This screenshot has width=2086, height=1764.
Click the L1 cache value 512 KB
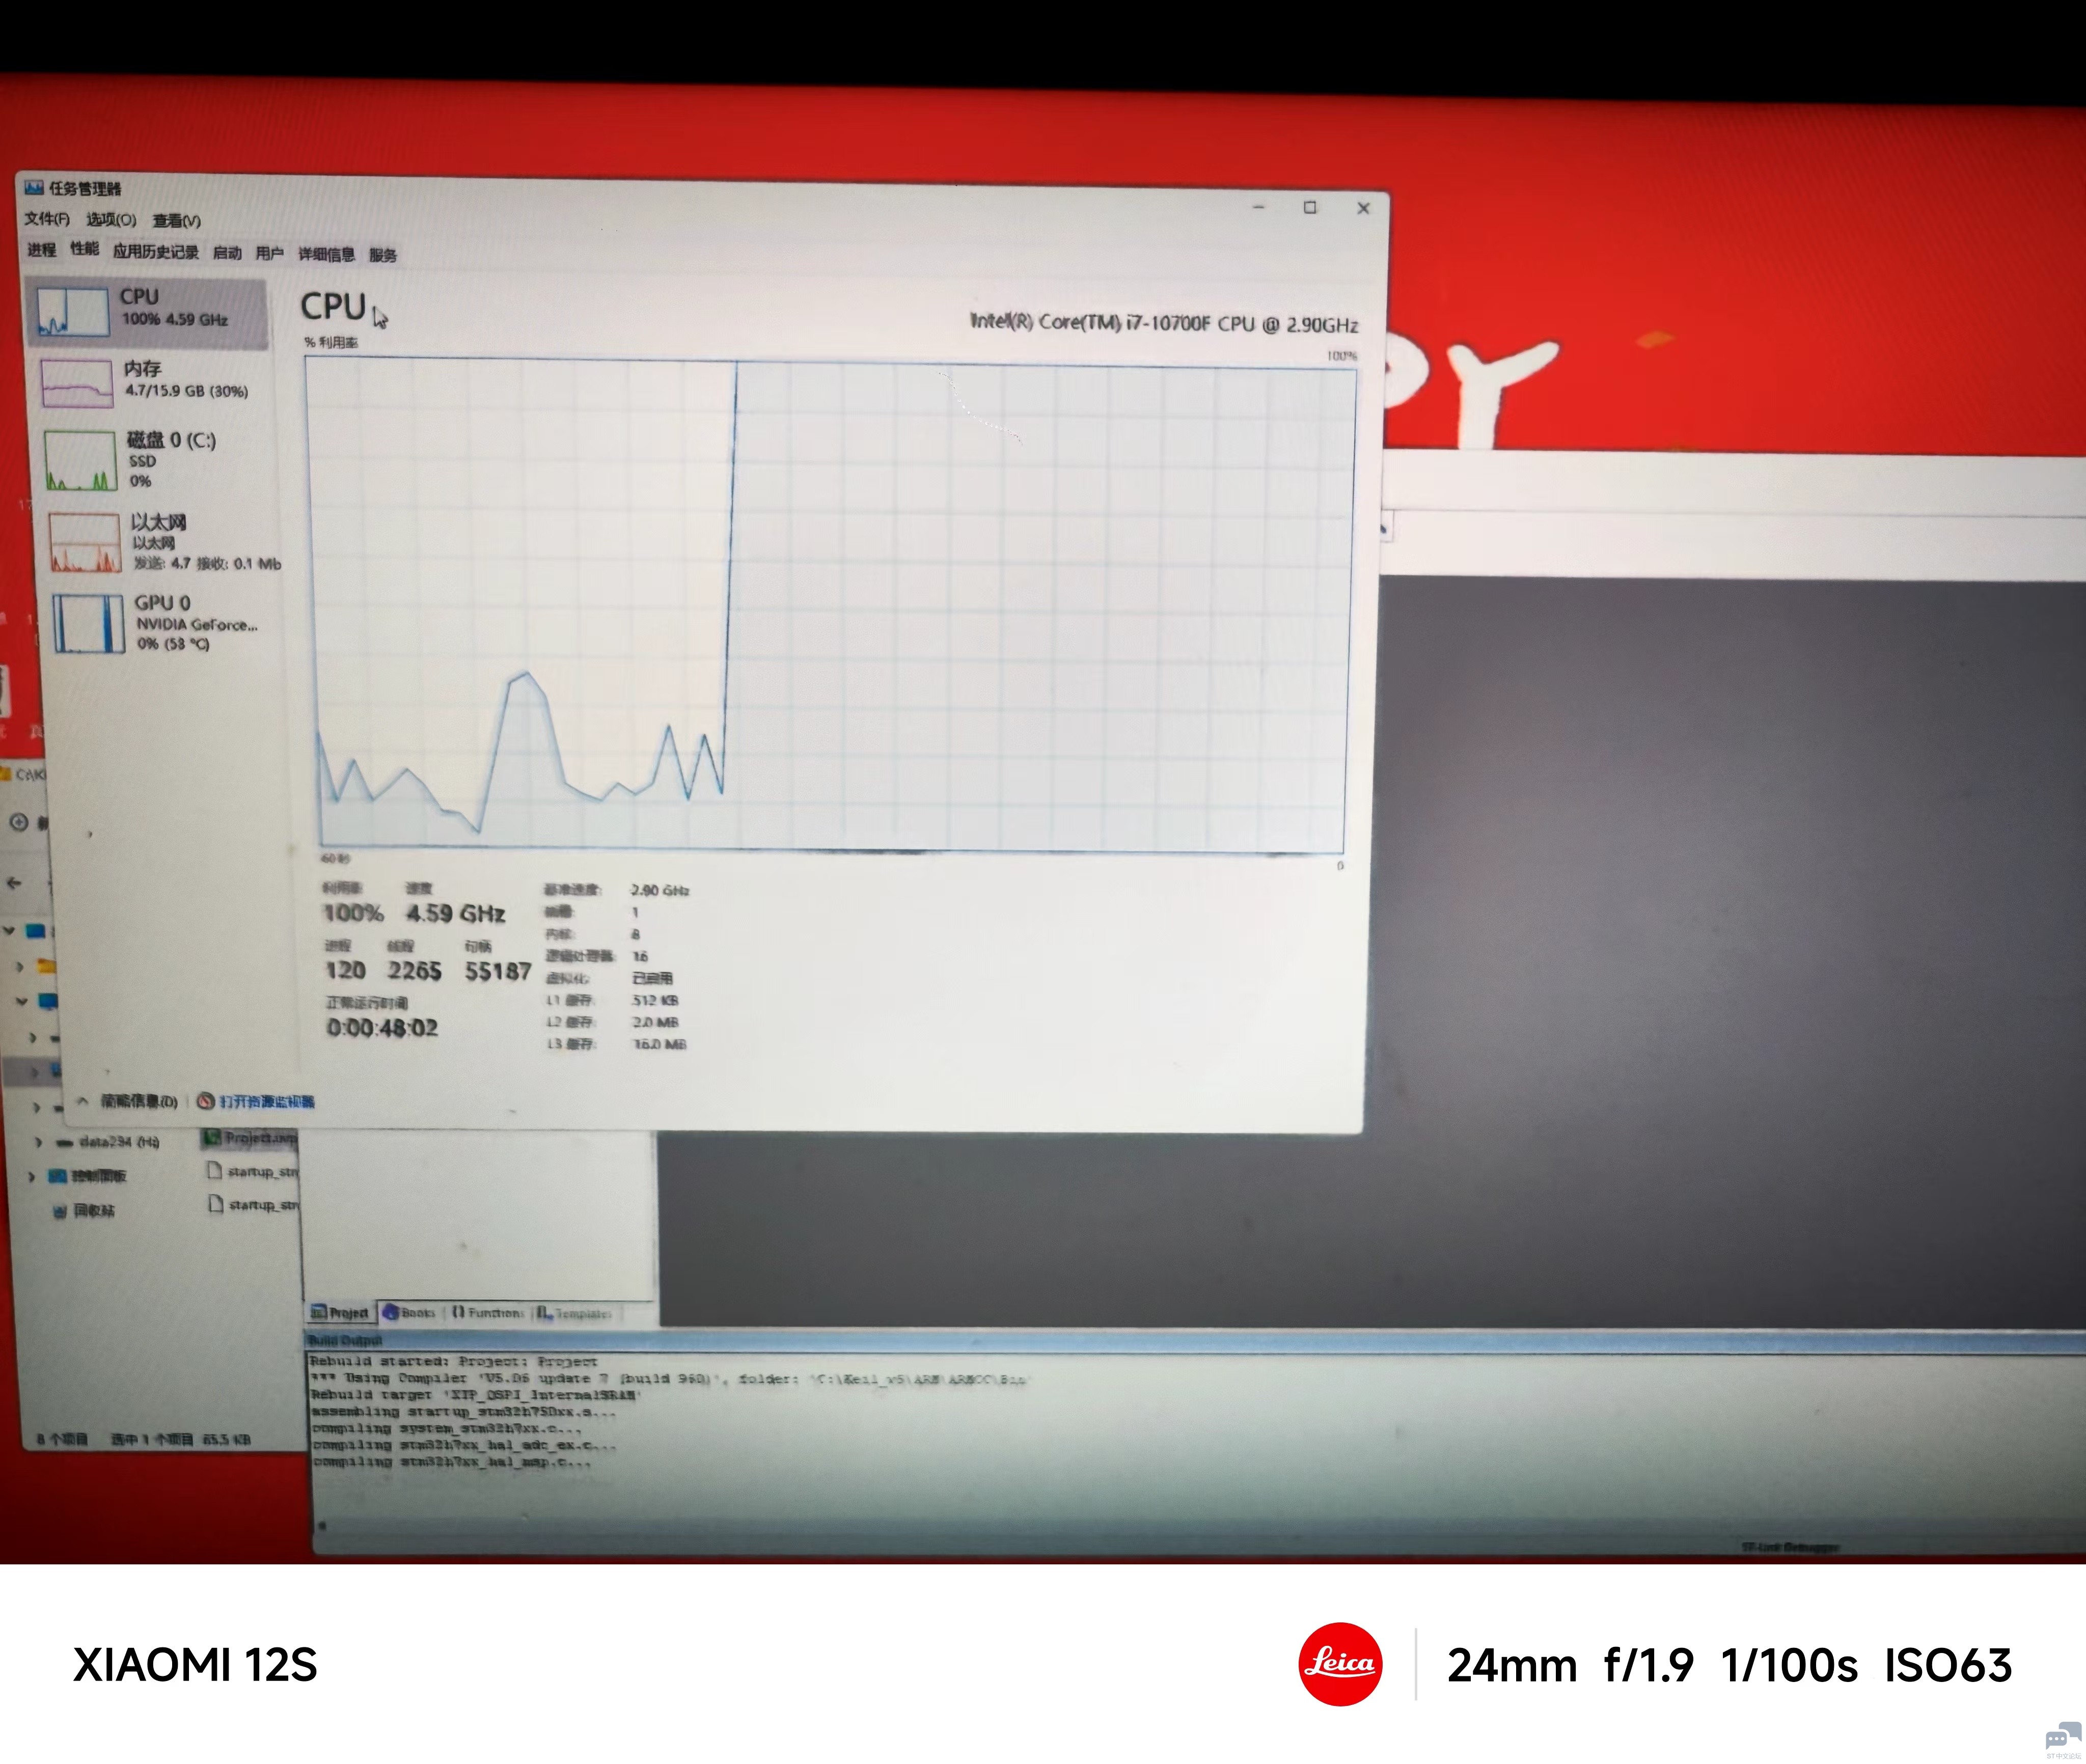(x=655, y=1000)
